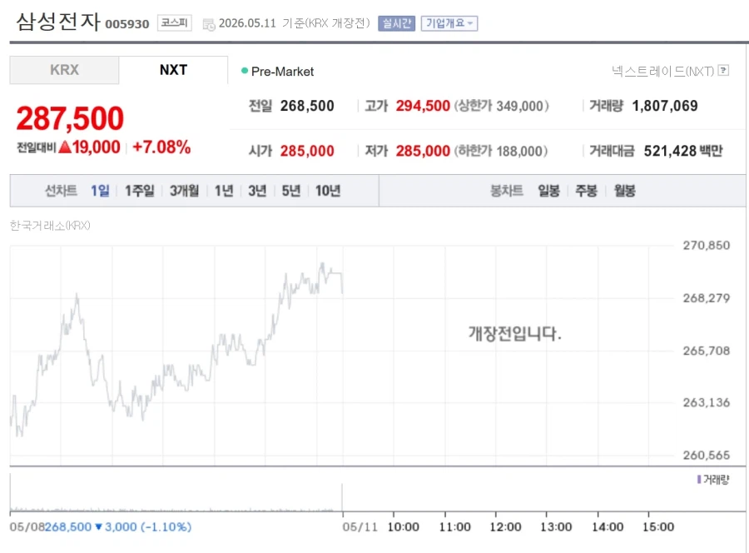Click the 코스피 market badge
Viewport: 749px width, 553px height.
coord(175,23)
